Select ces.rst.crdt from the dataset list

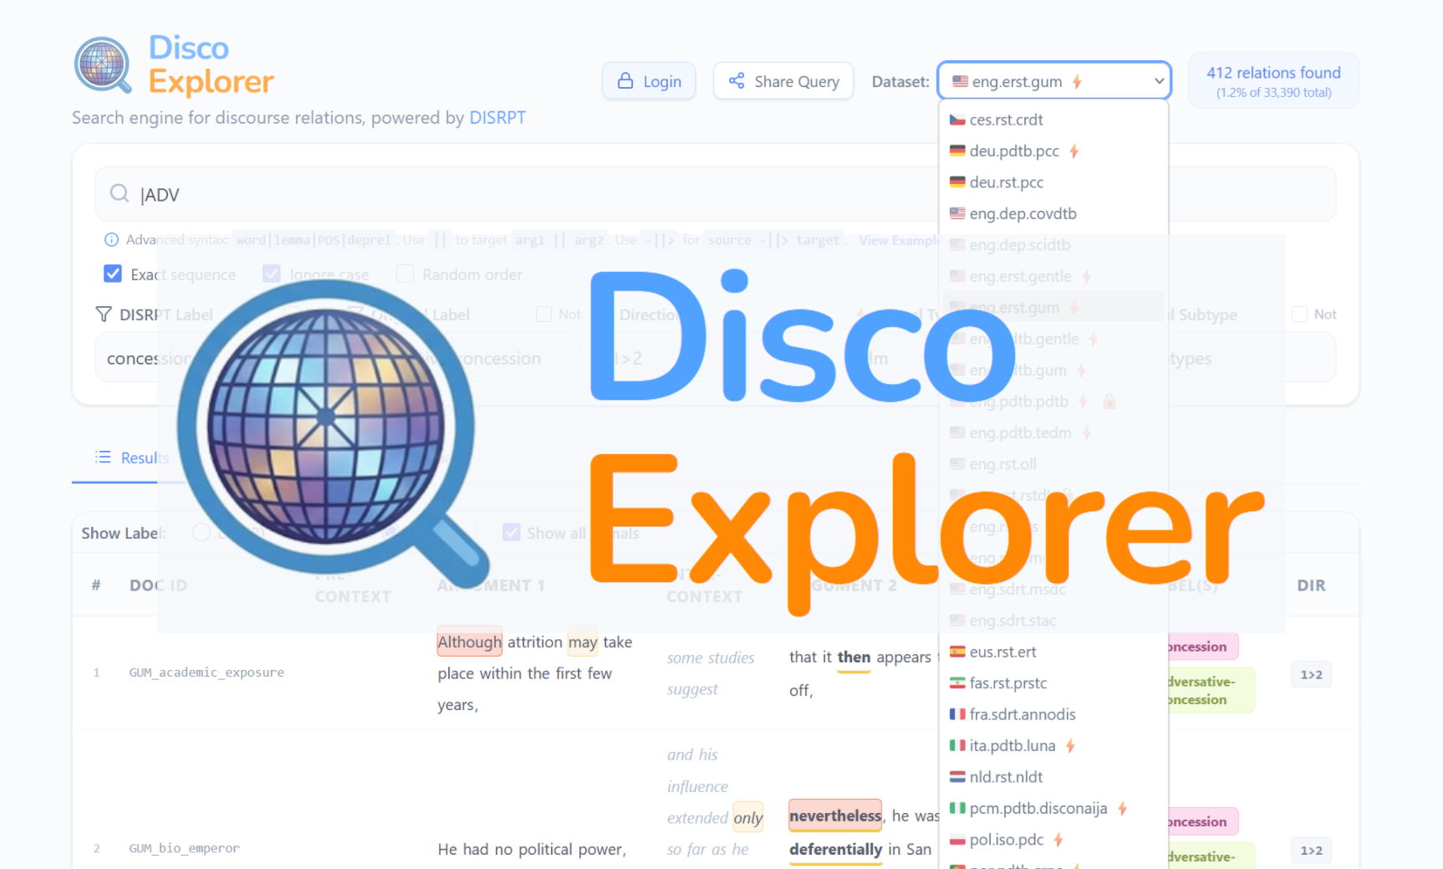click(x=1053, y=120)
